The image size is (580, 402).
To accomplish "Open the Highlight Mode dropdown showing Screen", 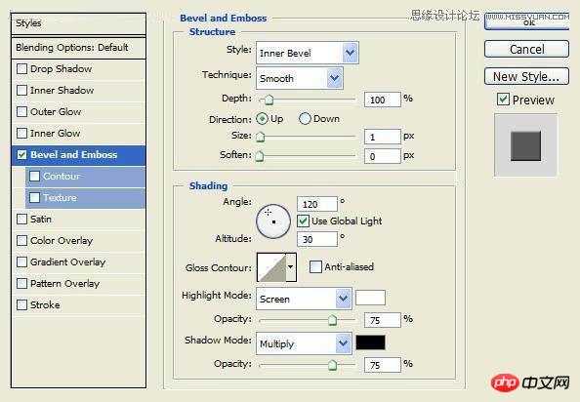I will (304, 299).
